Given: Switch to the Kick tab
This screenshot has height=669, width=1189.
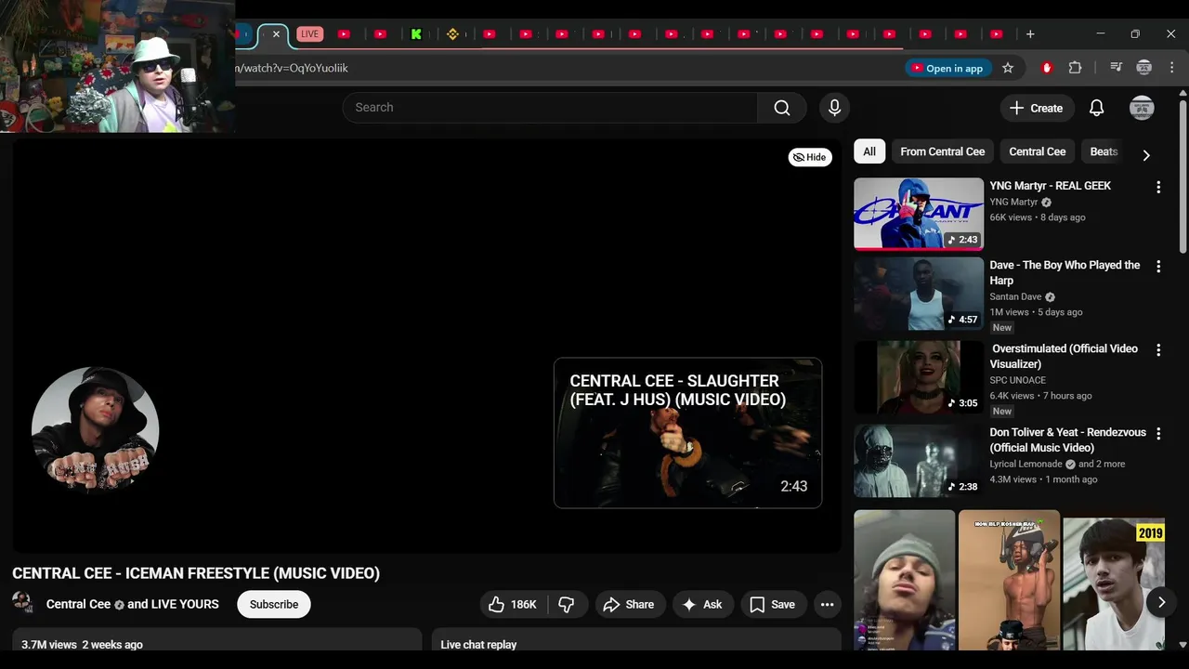Looking at the screenshot, I should click(x=416, y=34).
